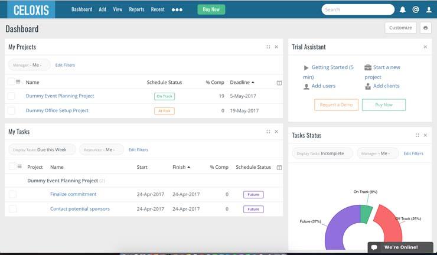
Task: Toggle select-all checkbox in My Projects
Action: [x=11, y=81]
